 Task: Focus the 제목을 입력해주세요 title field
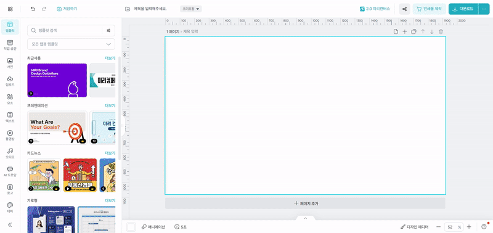[x=150, y=9]
